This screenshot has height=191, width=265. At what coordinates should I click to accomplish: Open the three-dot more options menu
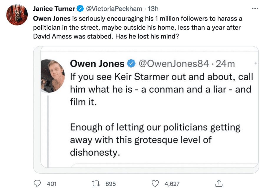[x=255, y=8]
